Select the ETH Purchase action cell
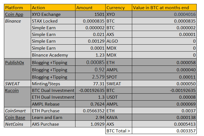The width and height of the screenshot is (204, 136). pyautogui.click(x=53, y=111)
